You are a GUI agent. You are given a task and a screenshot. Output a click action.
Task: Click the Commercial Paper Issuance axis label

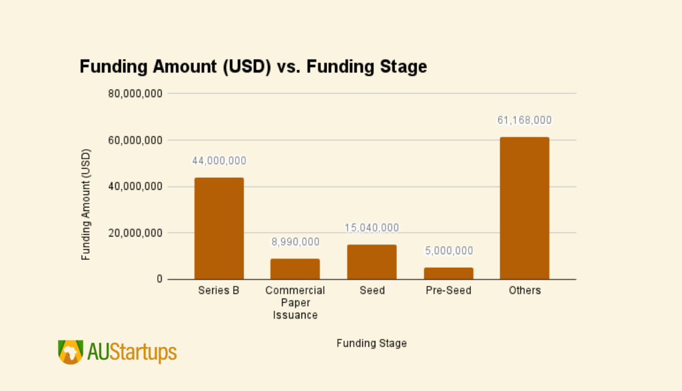[x=295, y=302]
